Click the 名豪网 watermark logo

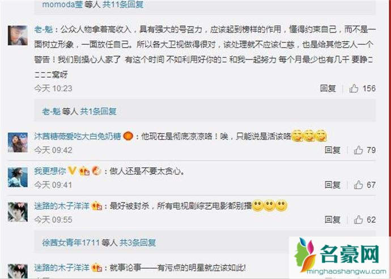click(x=339, y=257)
